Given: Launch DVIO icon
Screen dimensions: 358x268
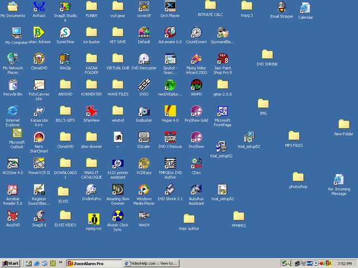Looking at the screenshot, I should 144,85.
